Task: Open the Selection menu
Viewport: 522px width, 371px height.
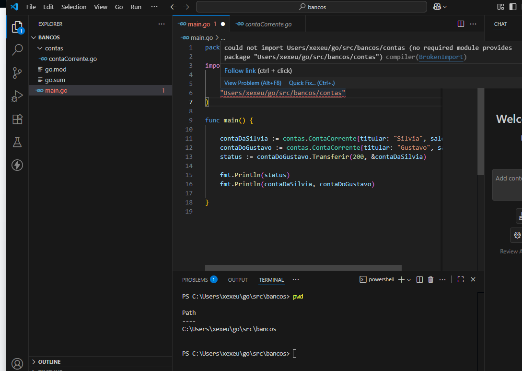Action: pyautogui.click(x=73, y=7)
